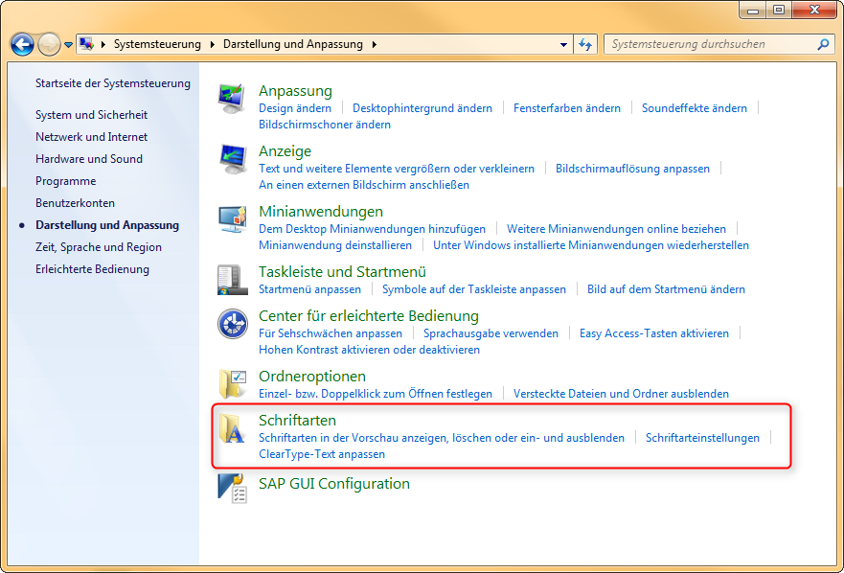Screen dimensions: 844x573
Task: Click the Systemsteuerung durchsuchen search field
Action: pyautogui.click(x=711, y=44)
